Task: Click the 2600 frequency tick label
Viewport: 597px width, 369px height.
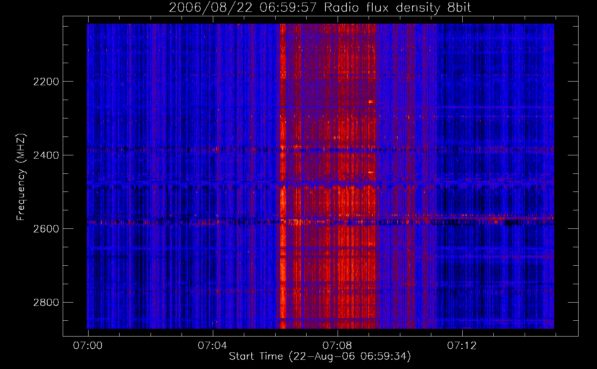Action: (x=46, y=229)
